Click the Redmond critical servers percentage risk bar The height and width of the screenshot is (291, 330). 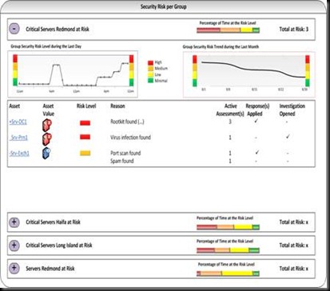pos(228,30)
